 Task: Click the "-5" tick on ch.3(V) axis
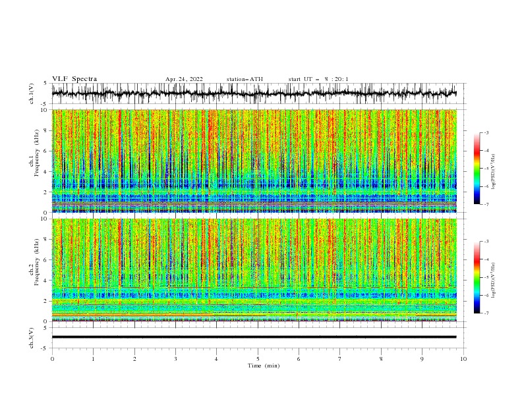click(x=45, y=348)
